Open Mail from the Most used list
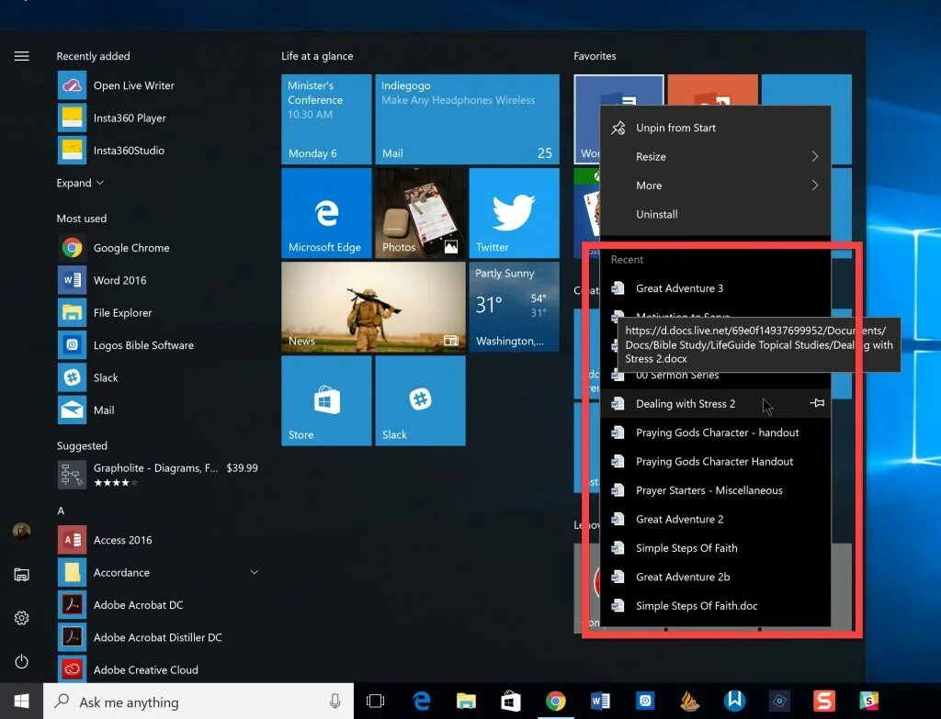 pyautogui.click(x=158, y=410)
